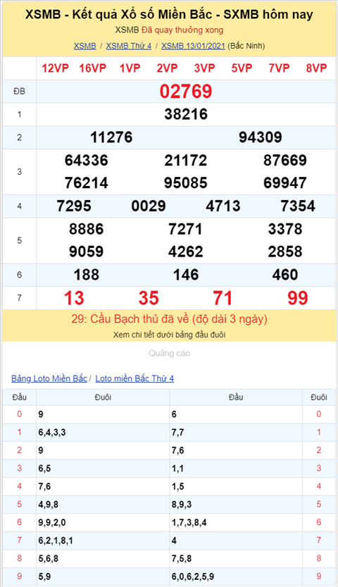338x587 pixels.
Task: Click the Quảng cáo ad label
Action: 169,354
